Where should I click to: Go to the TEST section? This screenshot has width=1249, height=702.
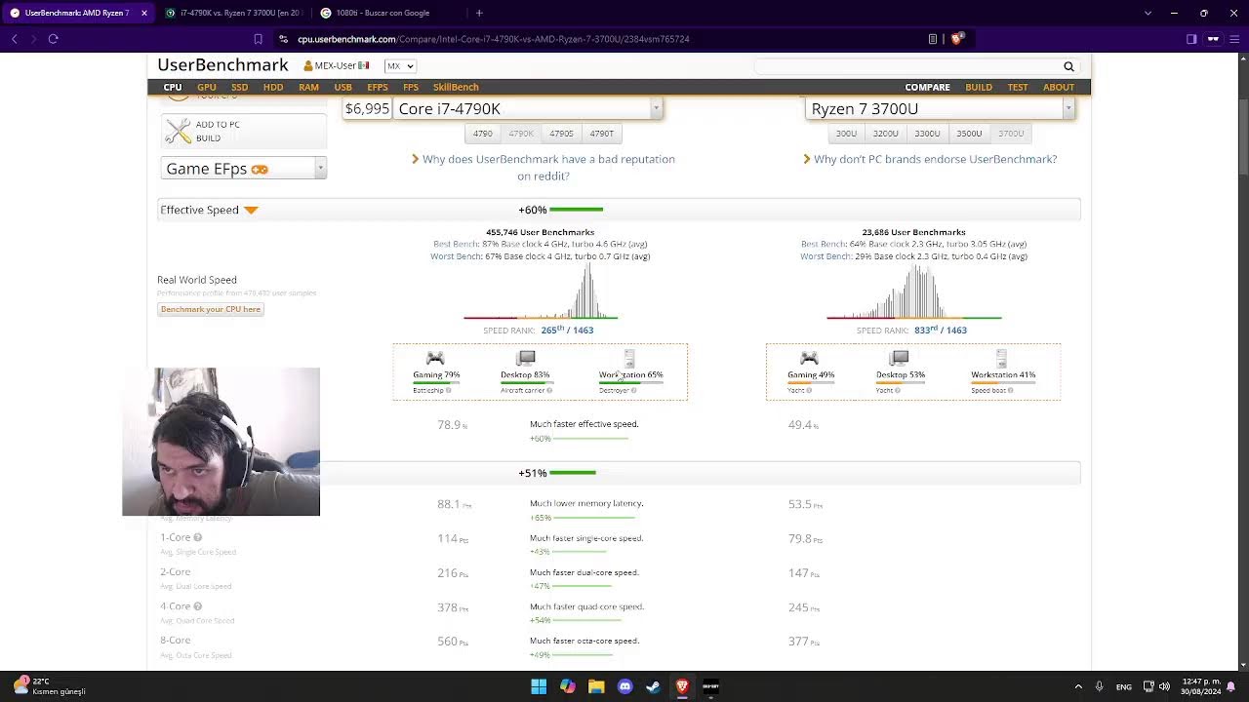point(1018,87)
